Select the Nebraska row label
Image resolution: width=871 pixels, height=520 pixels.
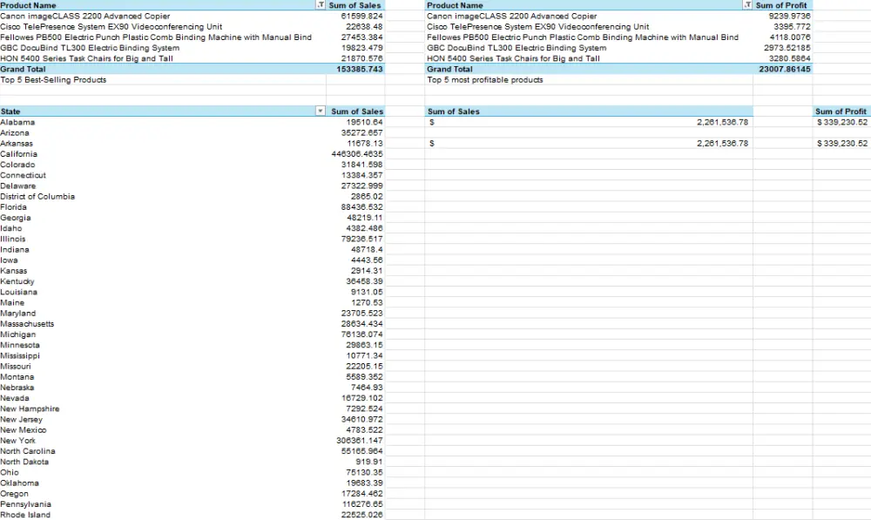[x=17, y=388]
